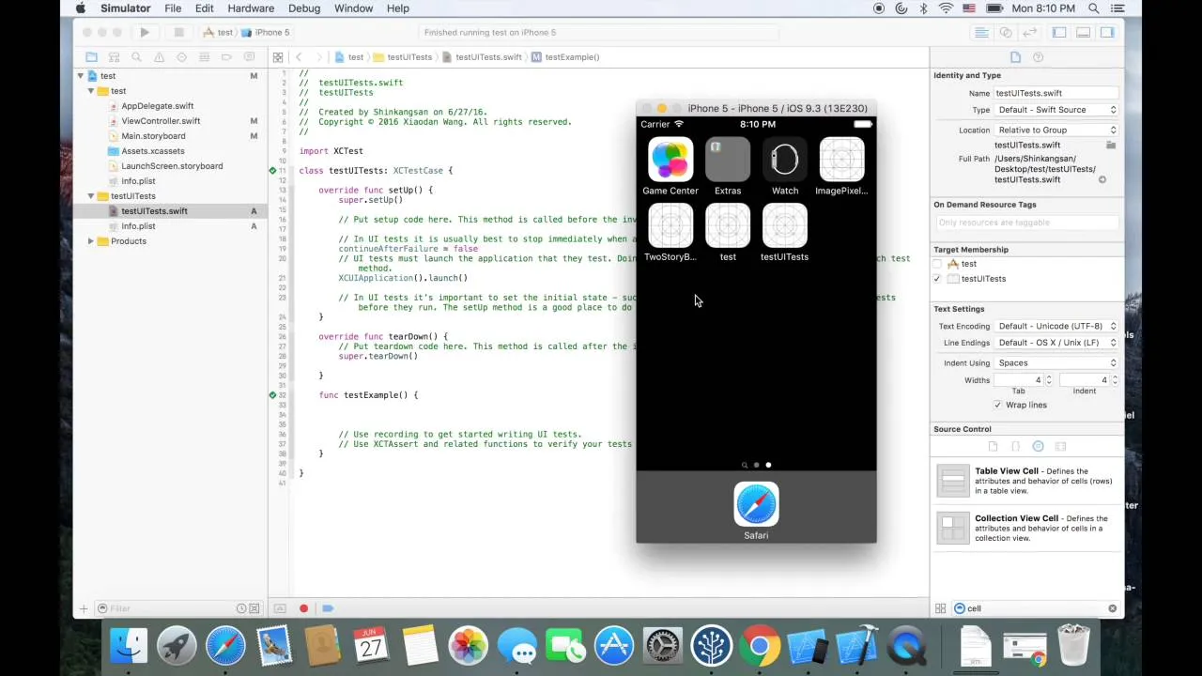
Task: Toggle the navigator panel visibility
Action: [x=1059, y=32]
